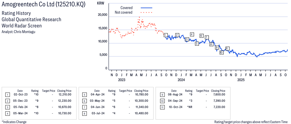
Task: Click chart marker 7 near June 2024
Action: pos(207,37)
